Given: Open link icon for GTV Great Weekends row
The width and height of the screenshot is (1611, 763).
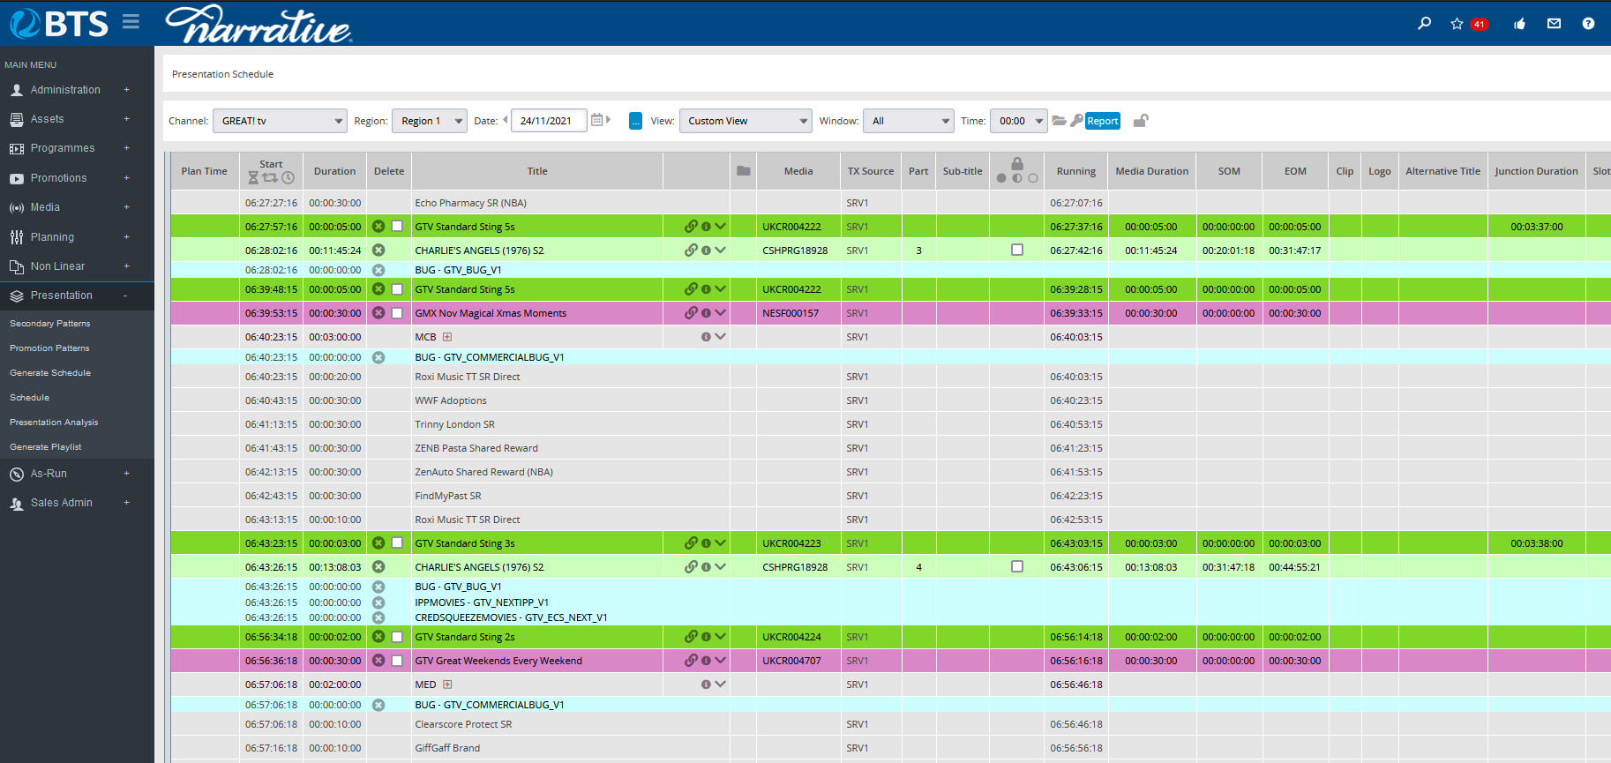Looking at the screenshot, I should (x=691, y=661).
